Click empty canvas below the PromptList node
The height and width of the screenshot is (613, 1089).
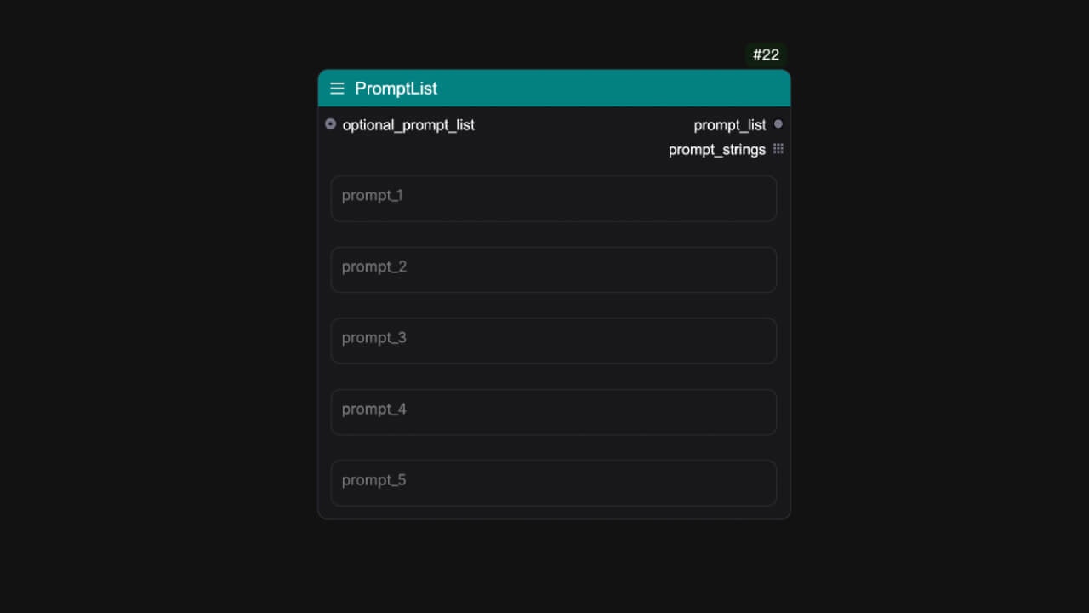[554, 566]
